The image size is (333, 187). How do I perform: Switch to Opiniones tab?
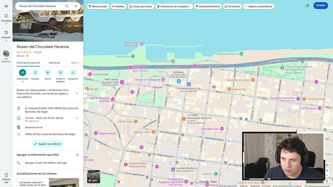pyautogui.click(x=54, y=63)
